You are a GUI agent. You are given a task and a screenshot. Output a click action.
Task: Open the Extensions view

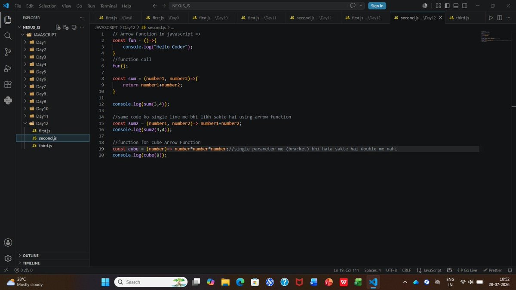8,84
